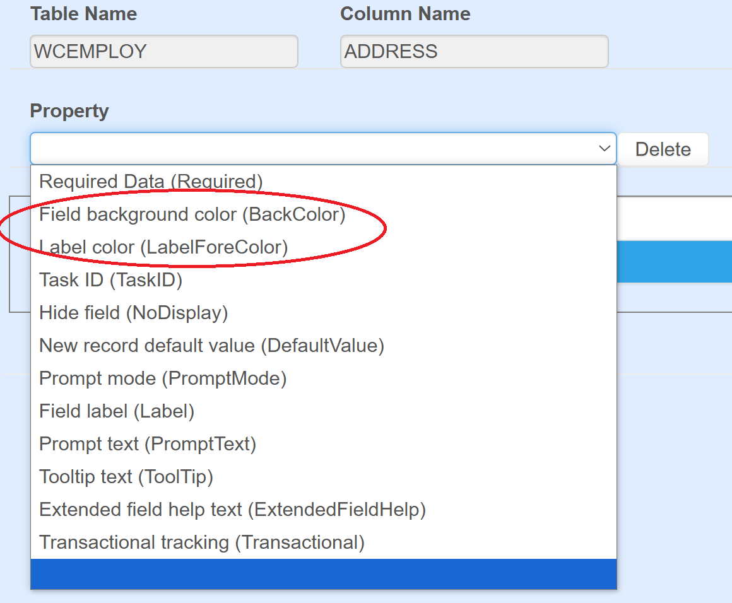
Task: Choose Tooltip text (ToolTip) from dropdown
Action: tap(126, 477)
